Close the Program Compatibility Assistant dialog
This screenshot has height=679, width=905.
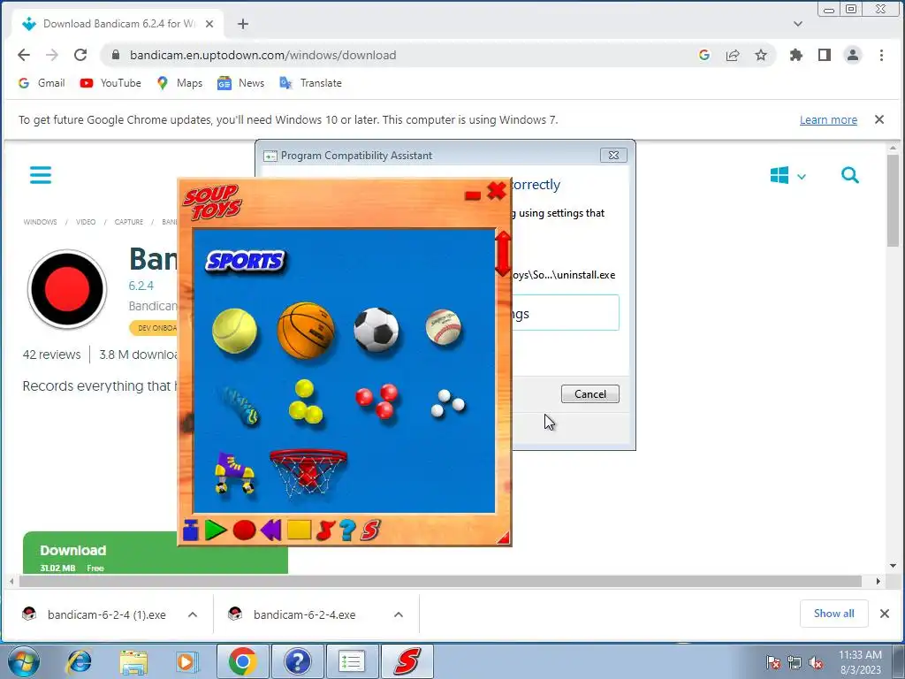[x=613, y=156]
